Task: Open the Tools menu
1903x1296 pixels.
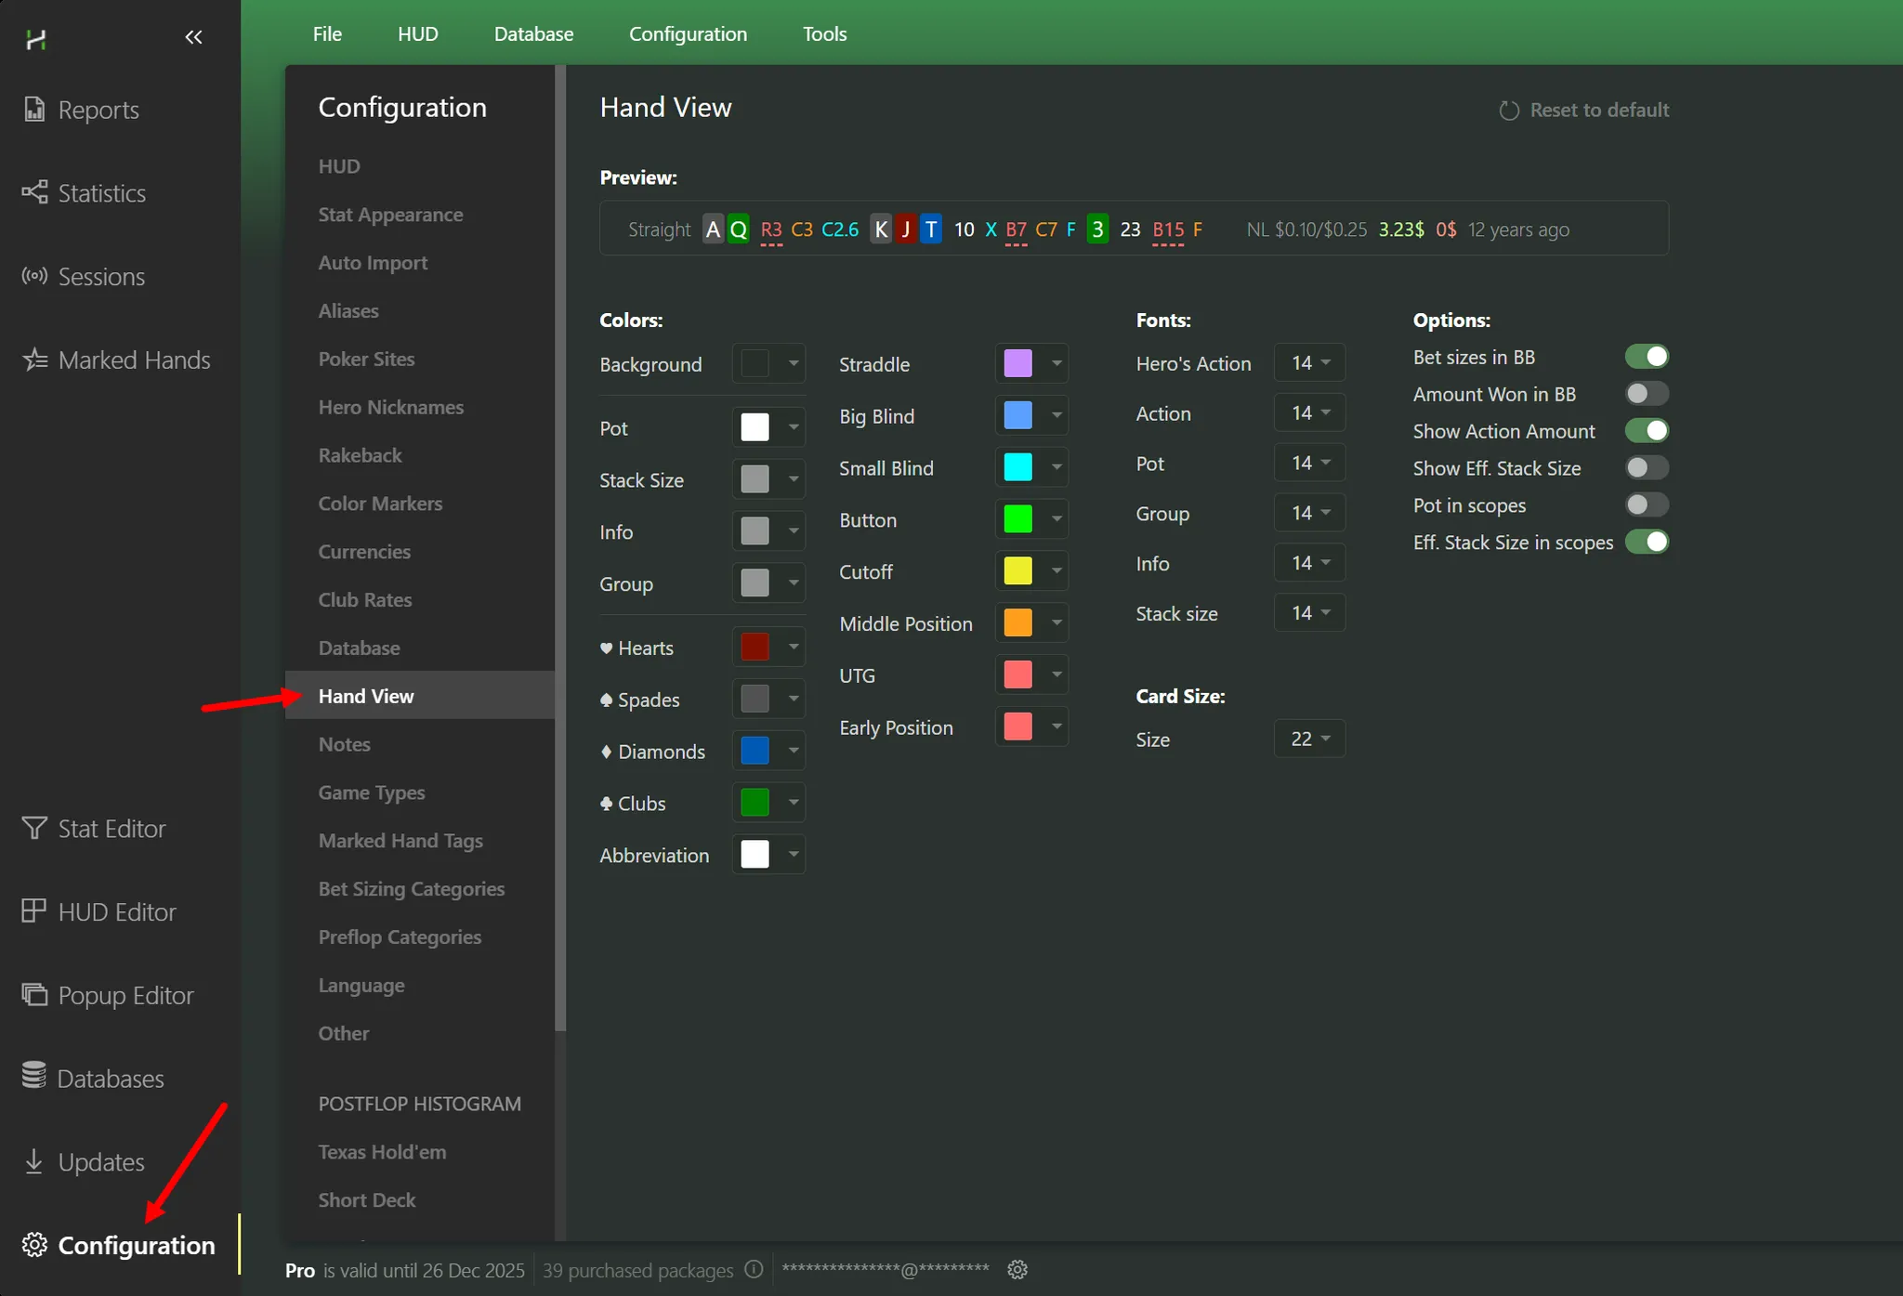Action: [824, 33]
